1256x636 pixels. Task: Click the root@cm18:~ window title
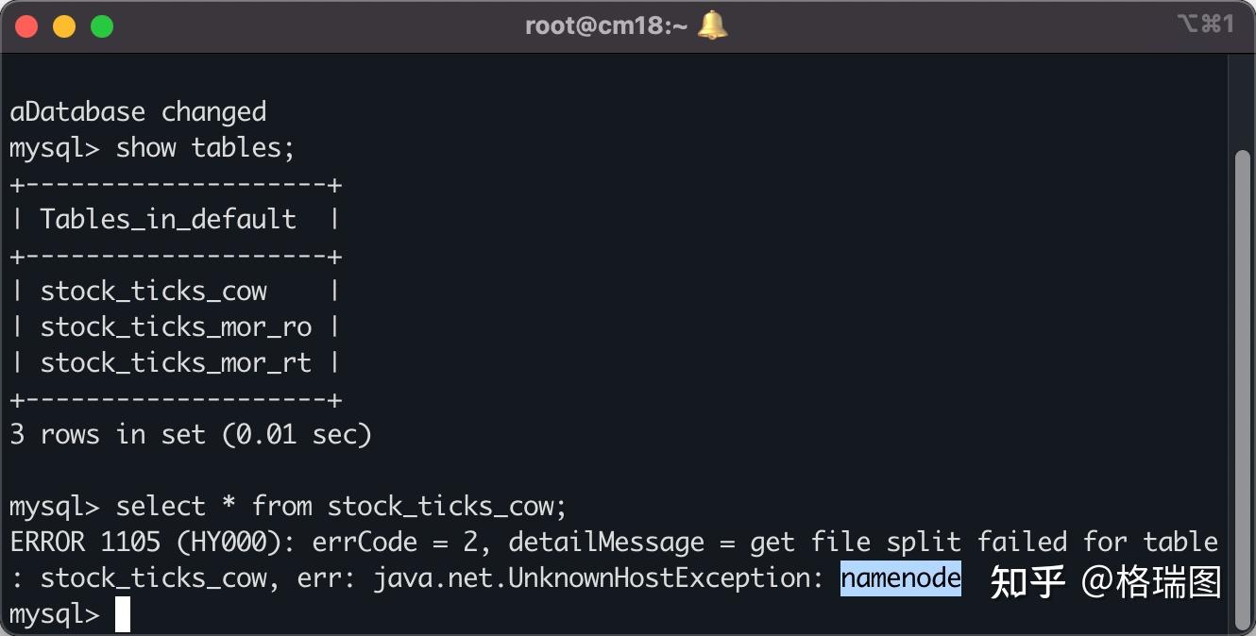click(x=606, y=26)
